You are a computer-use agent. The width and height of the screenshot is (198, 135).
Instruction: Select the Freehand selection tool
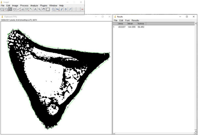coord(14,9)
